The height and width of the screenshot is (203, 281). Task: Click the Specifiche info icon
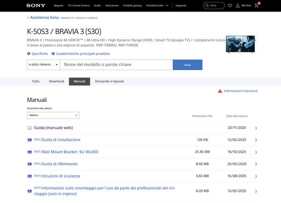click(x=29, y=54)
